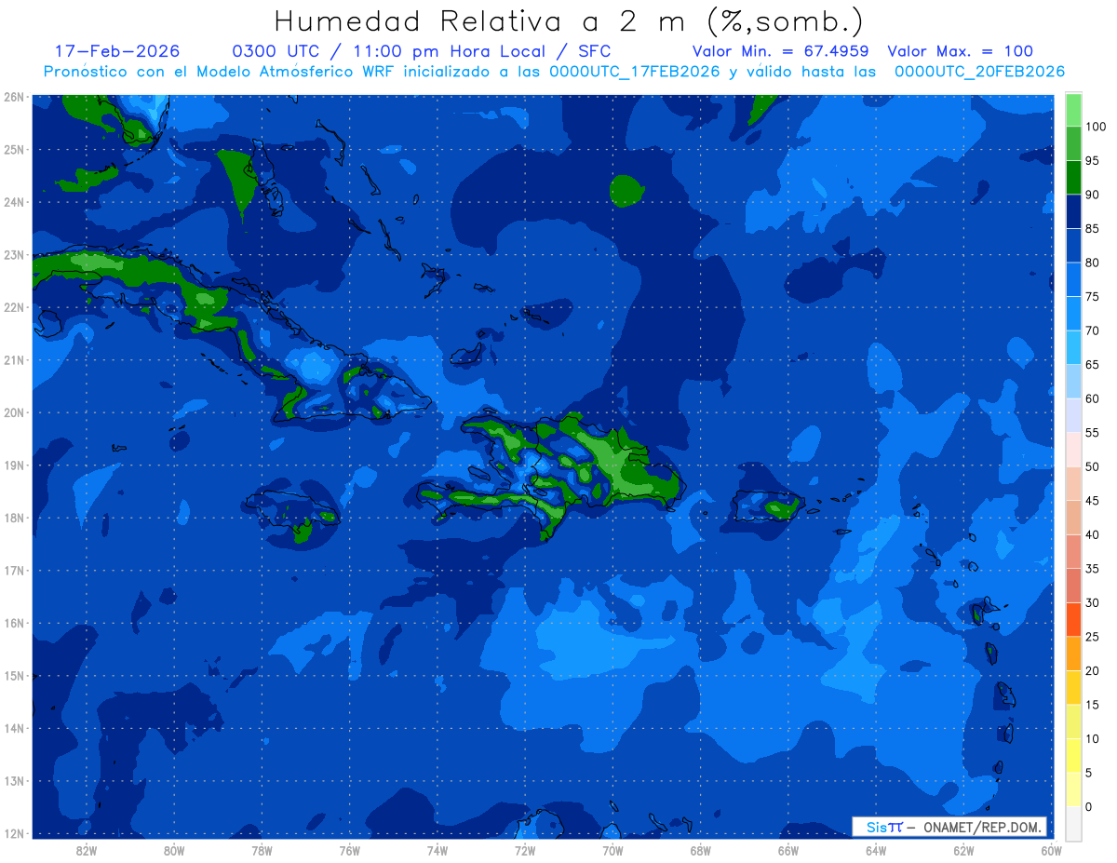The width and height of the screenshot is (1117, 863).
Task: Click the "0300 UTC / 11:00 pm Hora Local" text
Action: (x=387, y=51)
